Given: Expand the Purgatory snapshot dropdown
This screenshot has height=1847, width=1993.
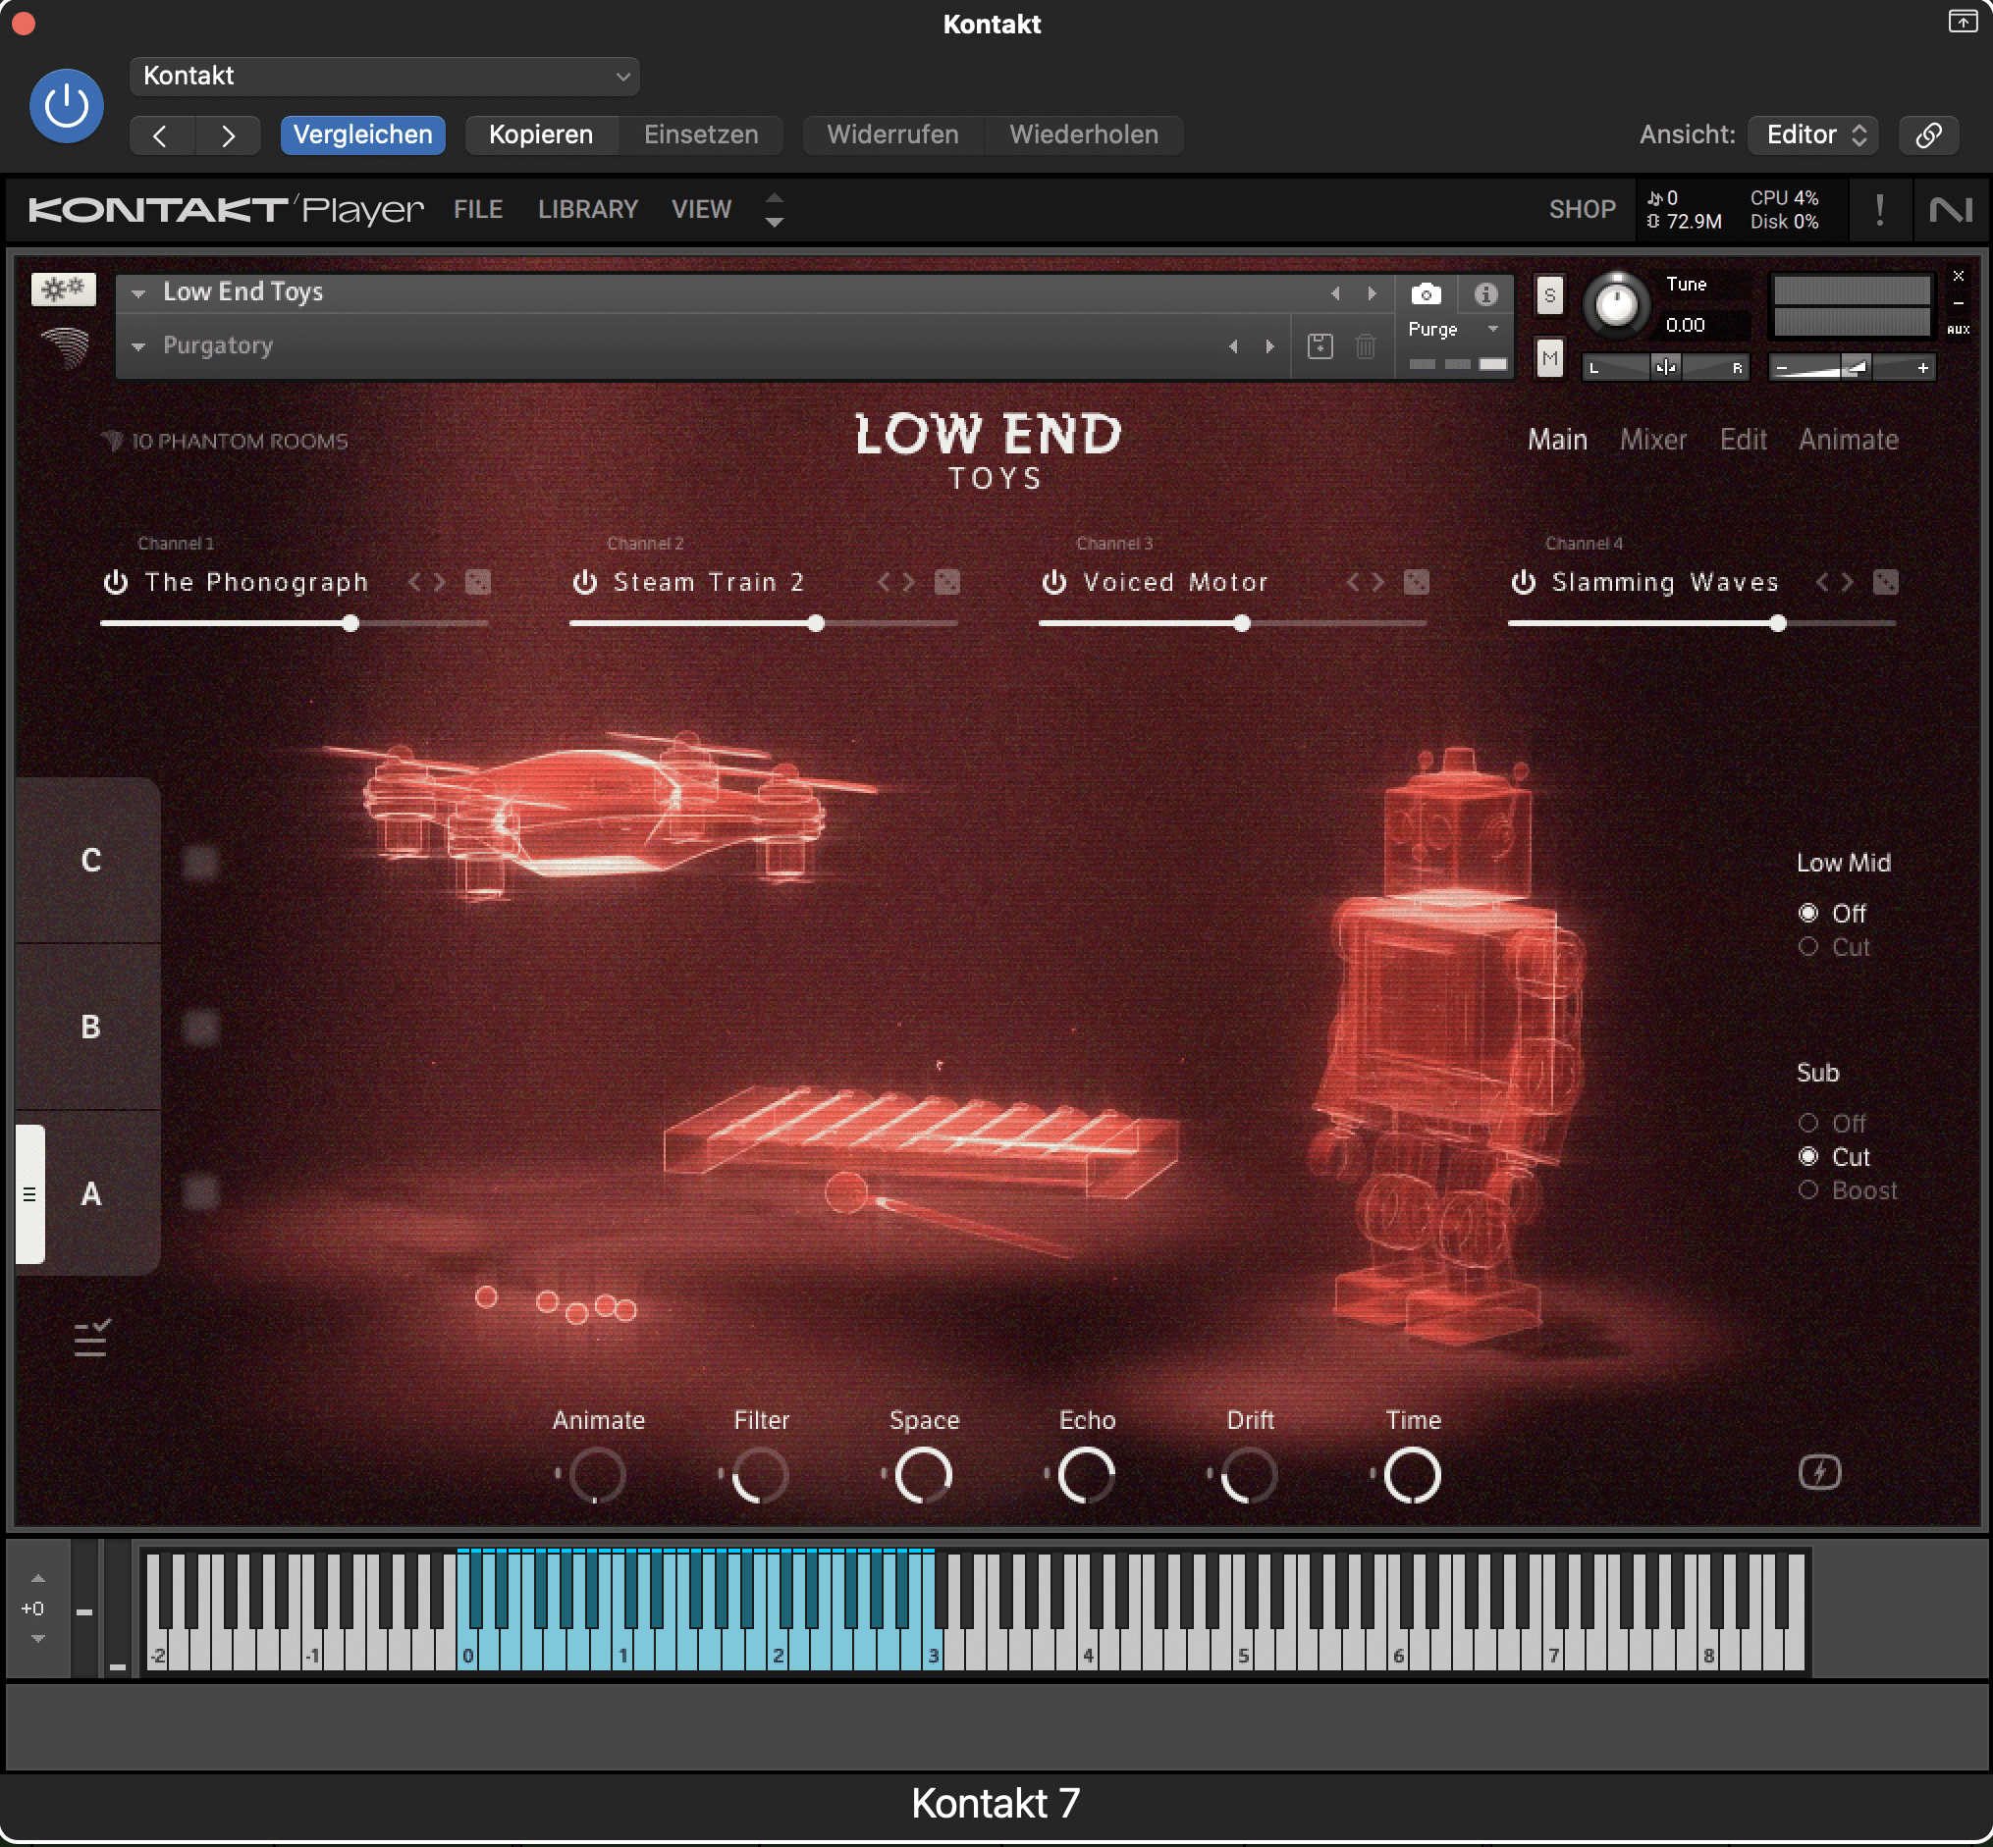Looking at the screenshot, I should point(139,345).
